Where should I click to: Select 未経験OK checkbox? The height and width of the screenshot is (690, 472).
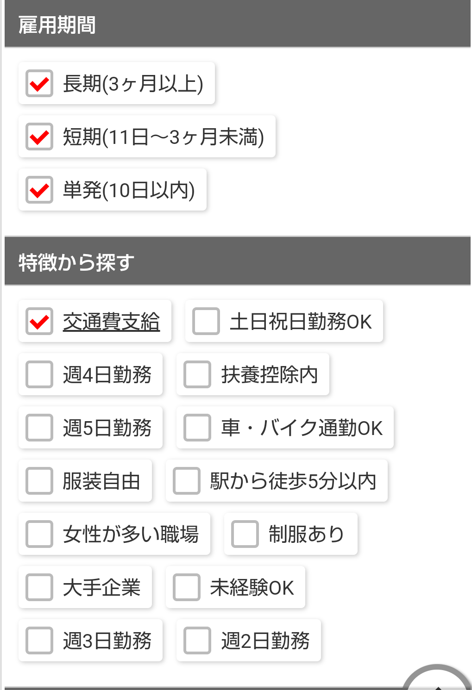click(187, 588)
